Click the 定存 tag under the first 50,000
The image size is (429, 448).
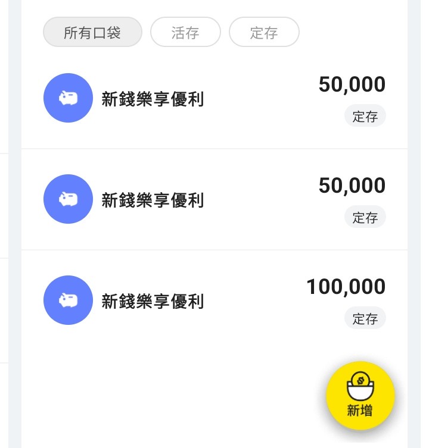[365, 116]
